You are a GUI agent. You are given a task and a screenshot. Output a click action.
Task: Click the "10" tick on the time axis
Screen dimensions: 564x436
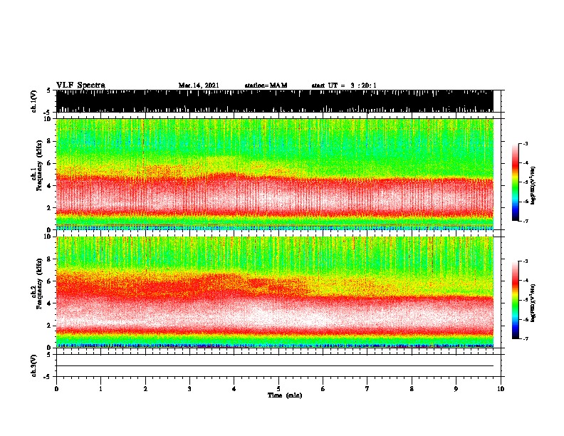click(501, 389)
